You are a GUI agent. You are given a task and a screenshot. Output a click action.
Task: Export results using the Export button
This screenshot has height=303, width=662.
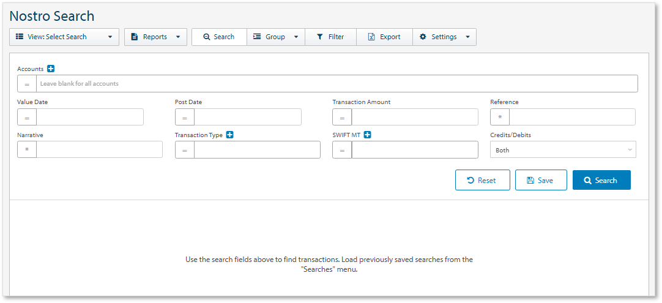[384, 37]
